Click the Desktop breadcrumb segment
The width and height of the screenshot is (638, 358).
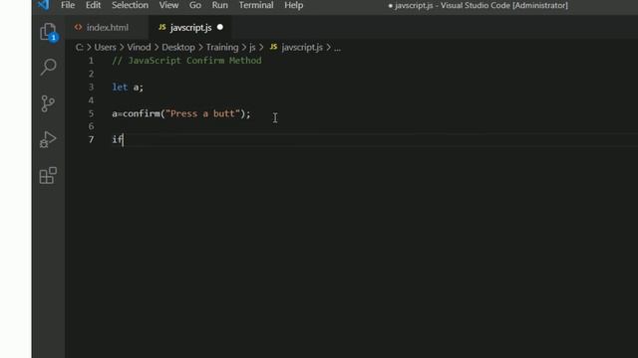178,48
